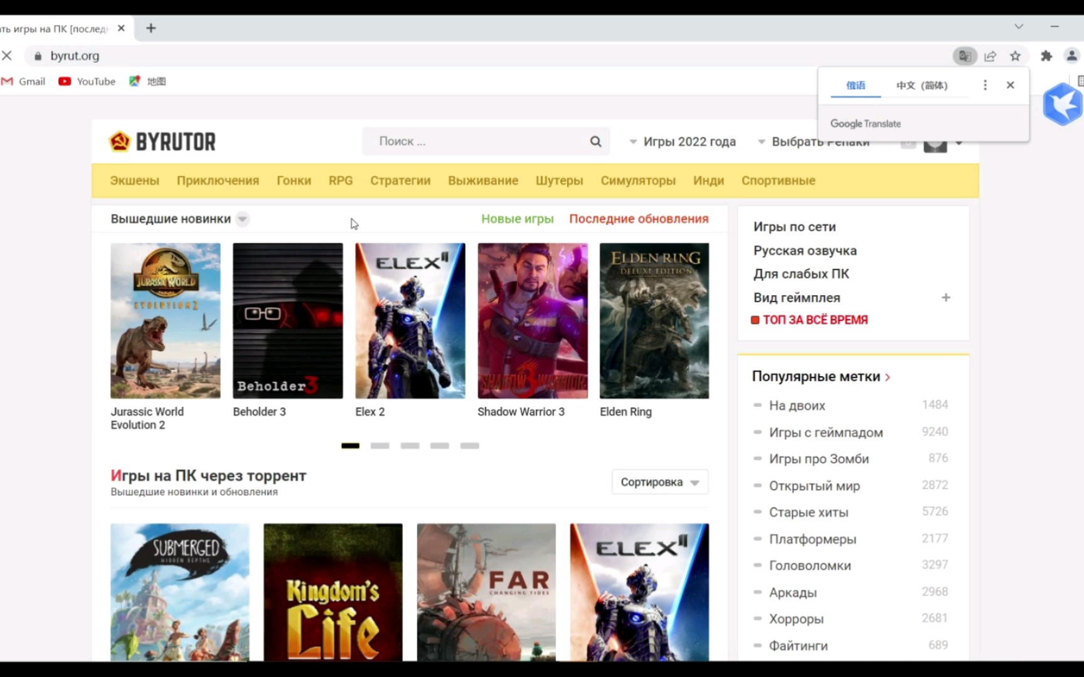
Task: Open the Сортировка dropdown
Action: pyautogui.click(x=660, y=482)
